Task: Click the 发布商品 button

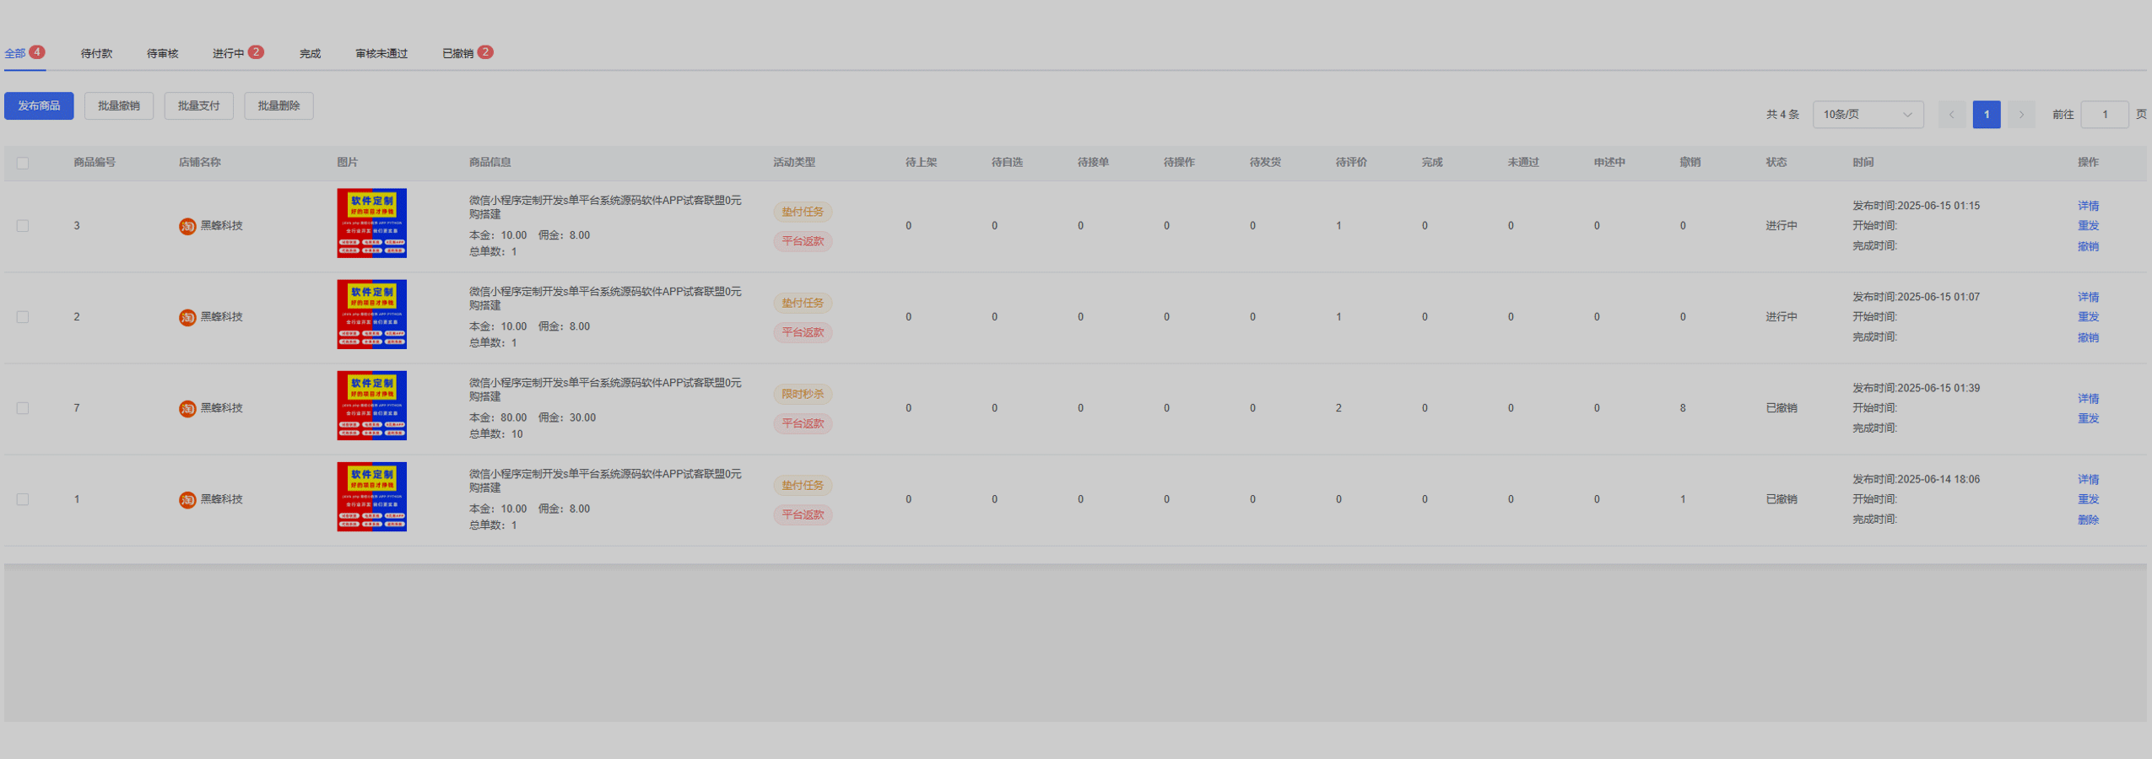Action: point(39,106)
